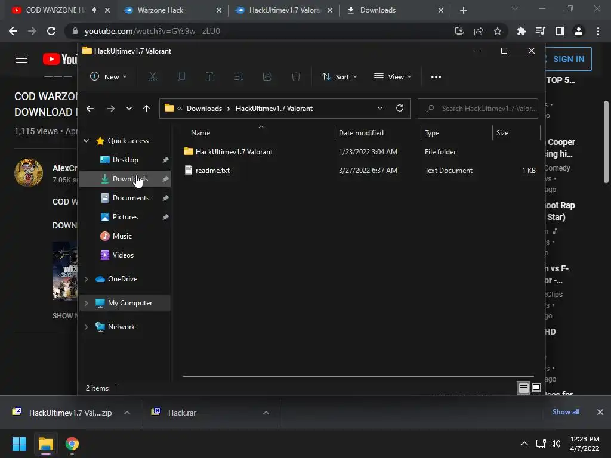The image size is (611, 458).
Task: Toggle Chrome side panel icon
Action: pos(560,31)
